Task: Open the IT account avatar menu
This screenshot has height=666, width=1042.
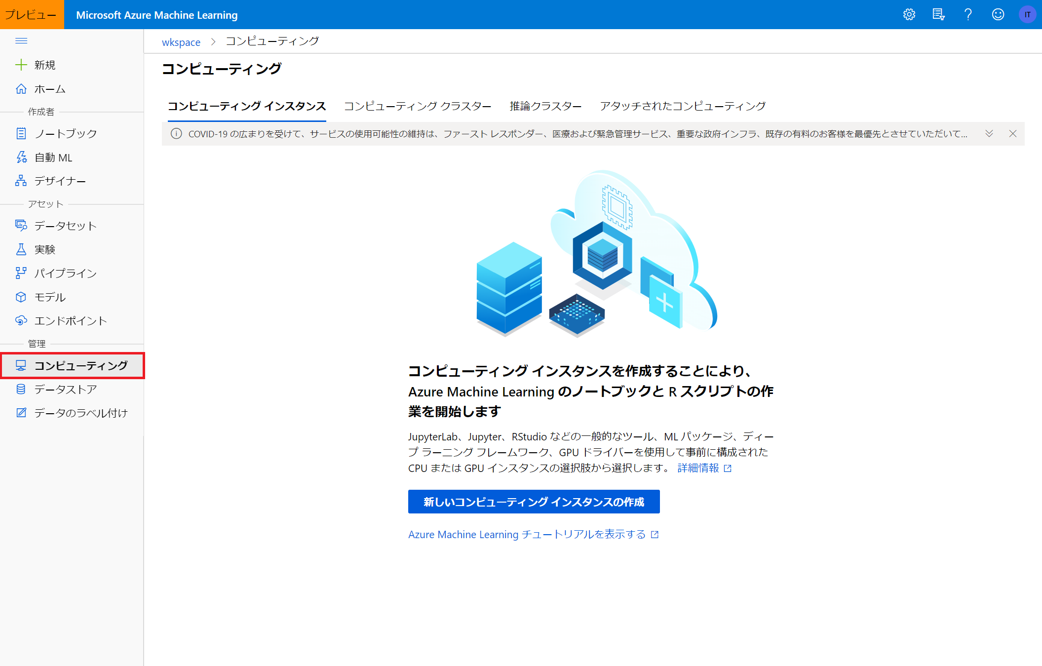Action: pos(1027,14)
